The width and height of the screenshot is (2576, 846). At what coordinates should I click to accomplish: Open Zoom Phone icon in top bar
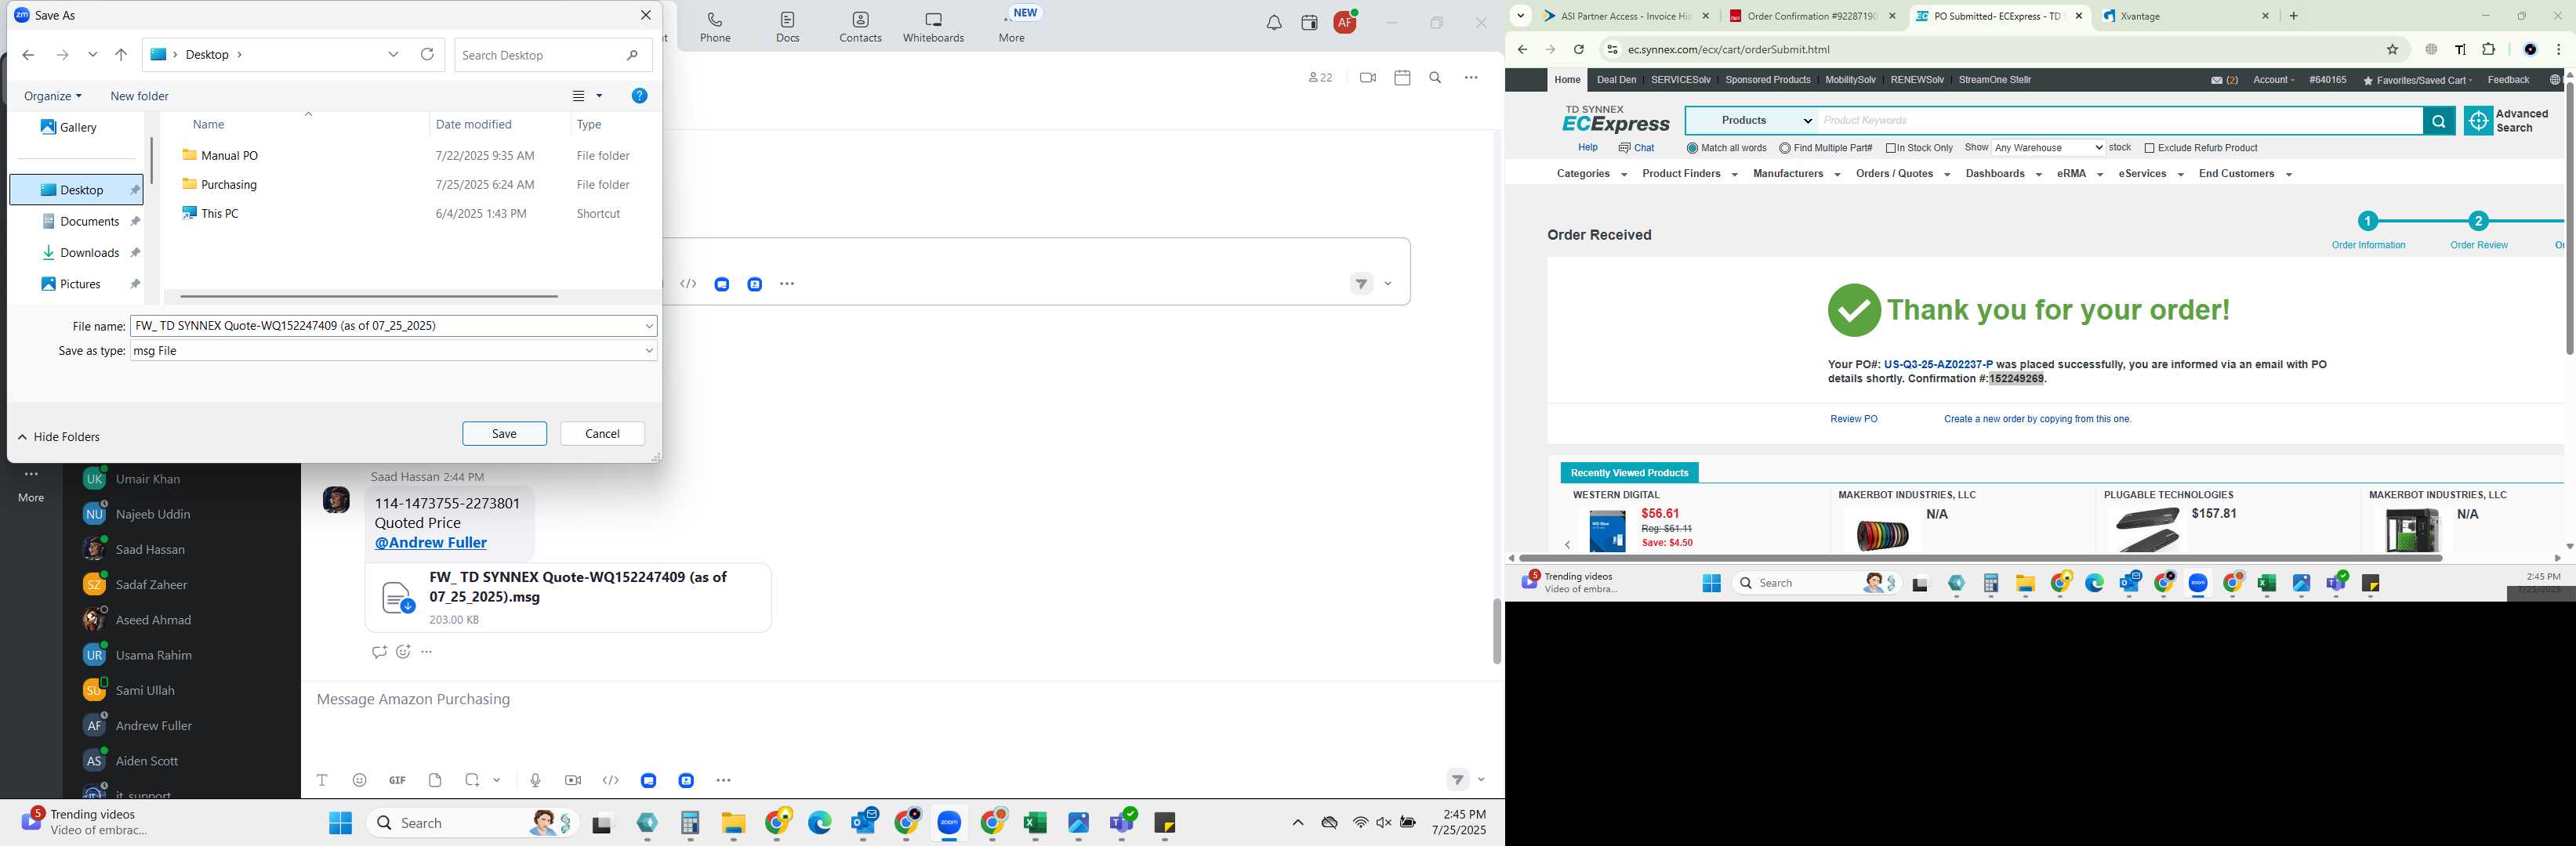pos(715,27)
